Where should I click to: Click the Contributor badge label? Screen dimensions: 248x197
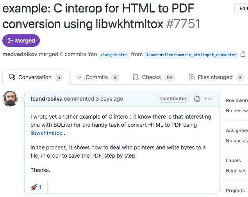(x=173, y=99)
